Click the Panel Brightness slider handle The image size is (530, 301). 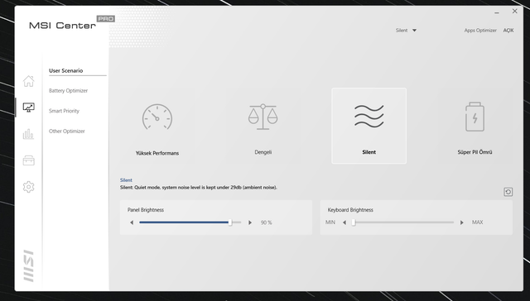[x=230, y=222]
